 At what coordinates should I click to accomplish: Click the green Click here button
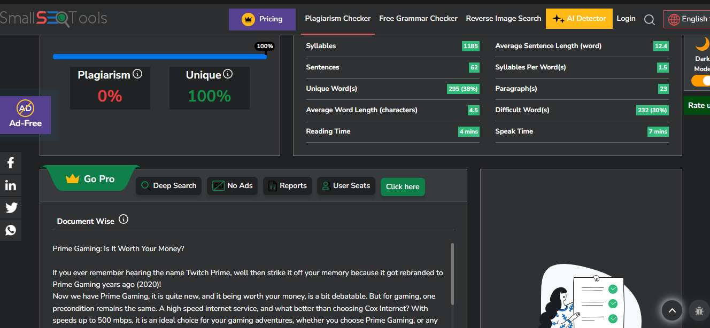403,187
